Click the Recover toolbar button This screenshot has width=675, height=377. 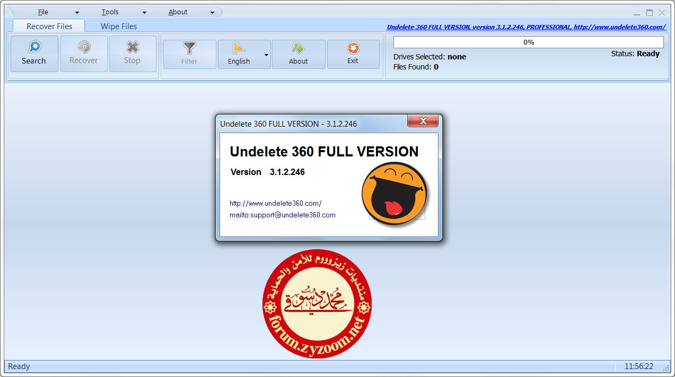tap(84, 54)
